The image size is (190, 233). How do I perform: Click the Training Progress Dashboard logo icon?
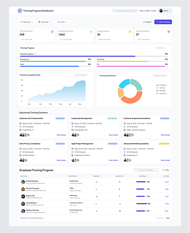coord(20,10)
